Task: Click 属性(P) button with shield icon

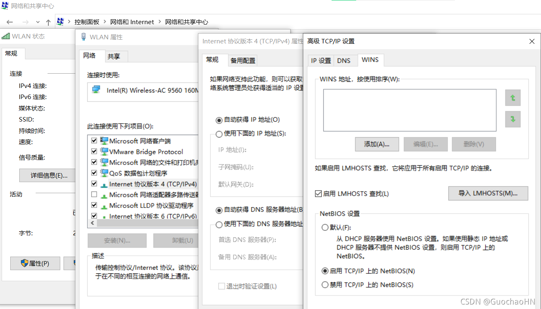Action: [35, 264]
